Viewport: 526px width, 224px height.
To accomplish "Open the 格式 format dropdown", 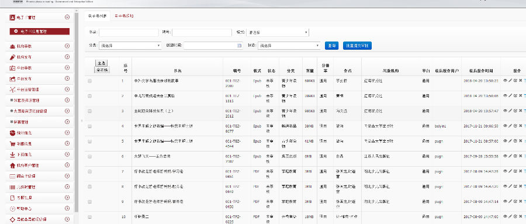I will [x=278, y=33].
